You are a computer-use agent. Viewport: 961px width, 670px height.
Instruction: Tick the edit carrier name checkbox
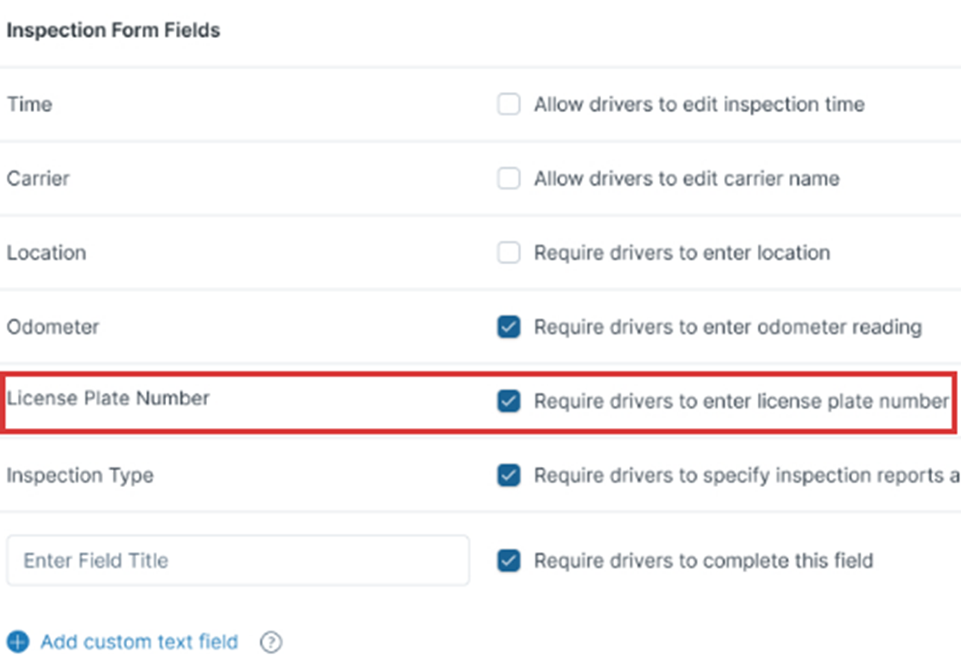[509, 179]
